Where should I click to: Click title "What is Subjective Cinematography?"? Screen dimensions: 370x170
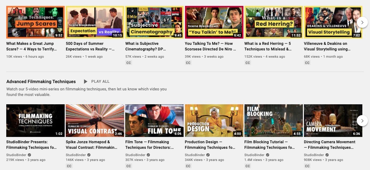(x=146, y=46)
